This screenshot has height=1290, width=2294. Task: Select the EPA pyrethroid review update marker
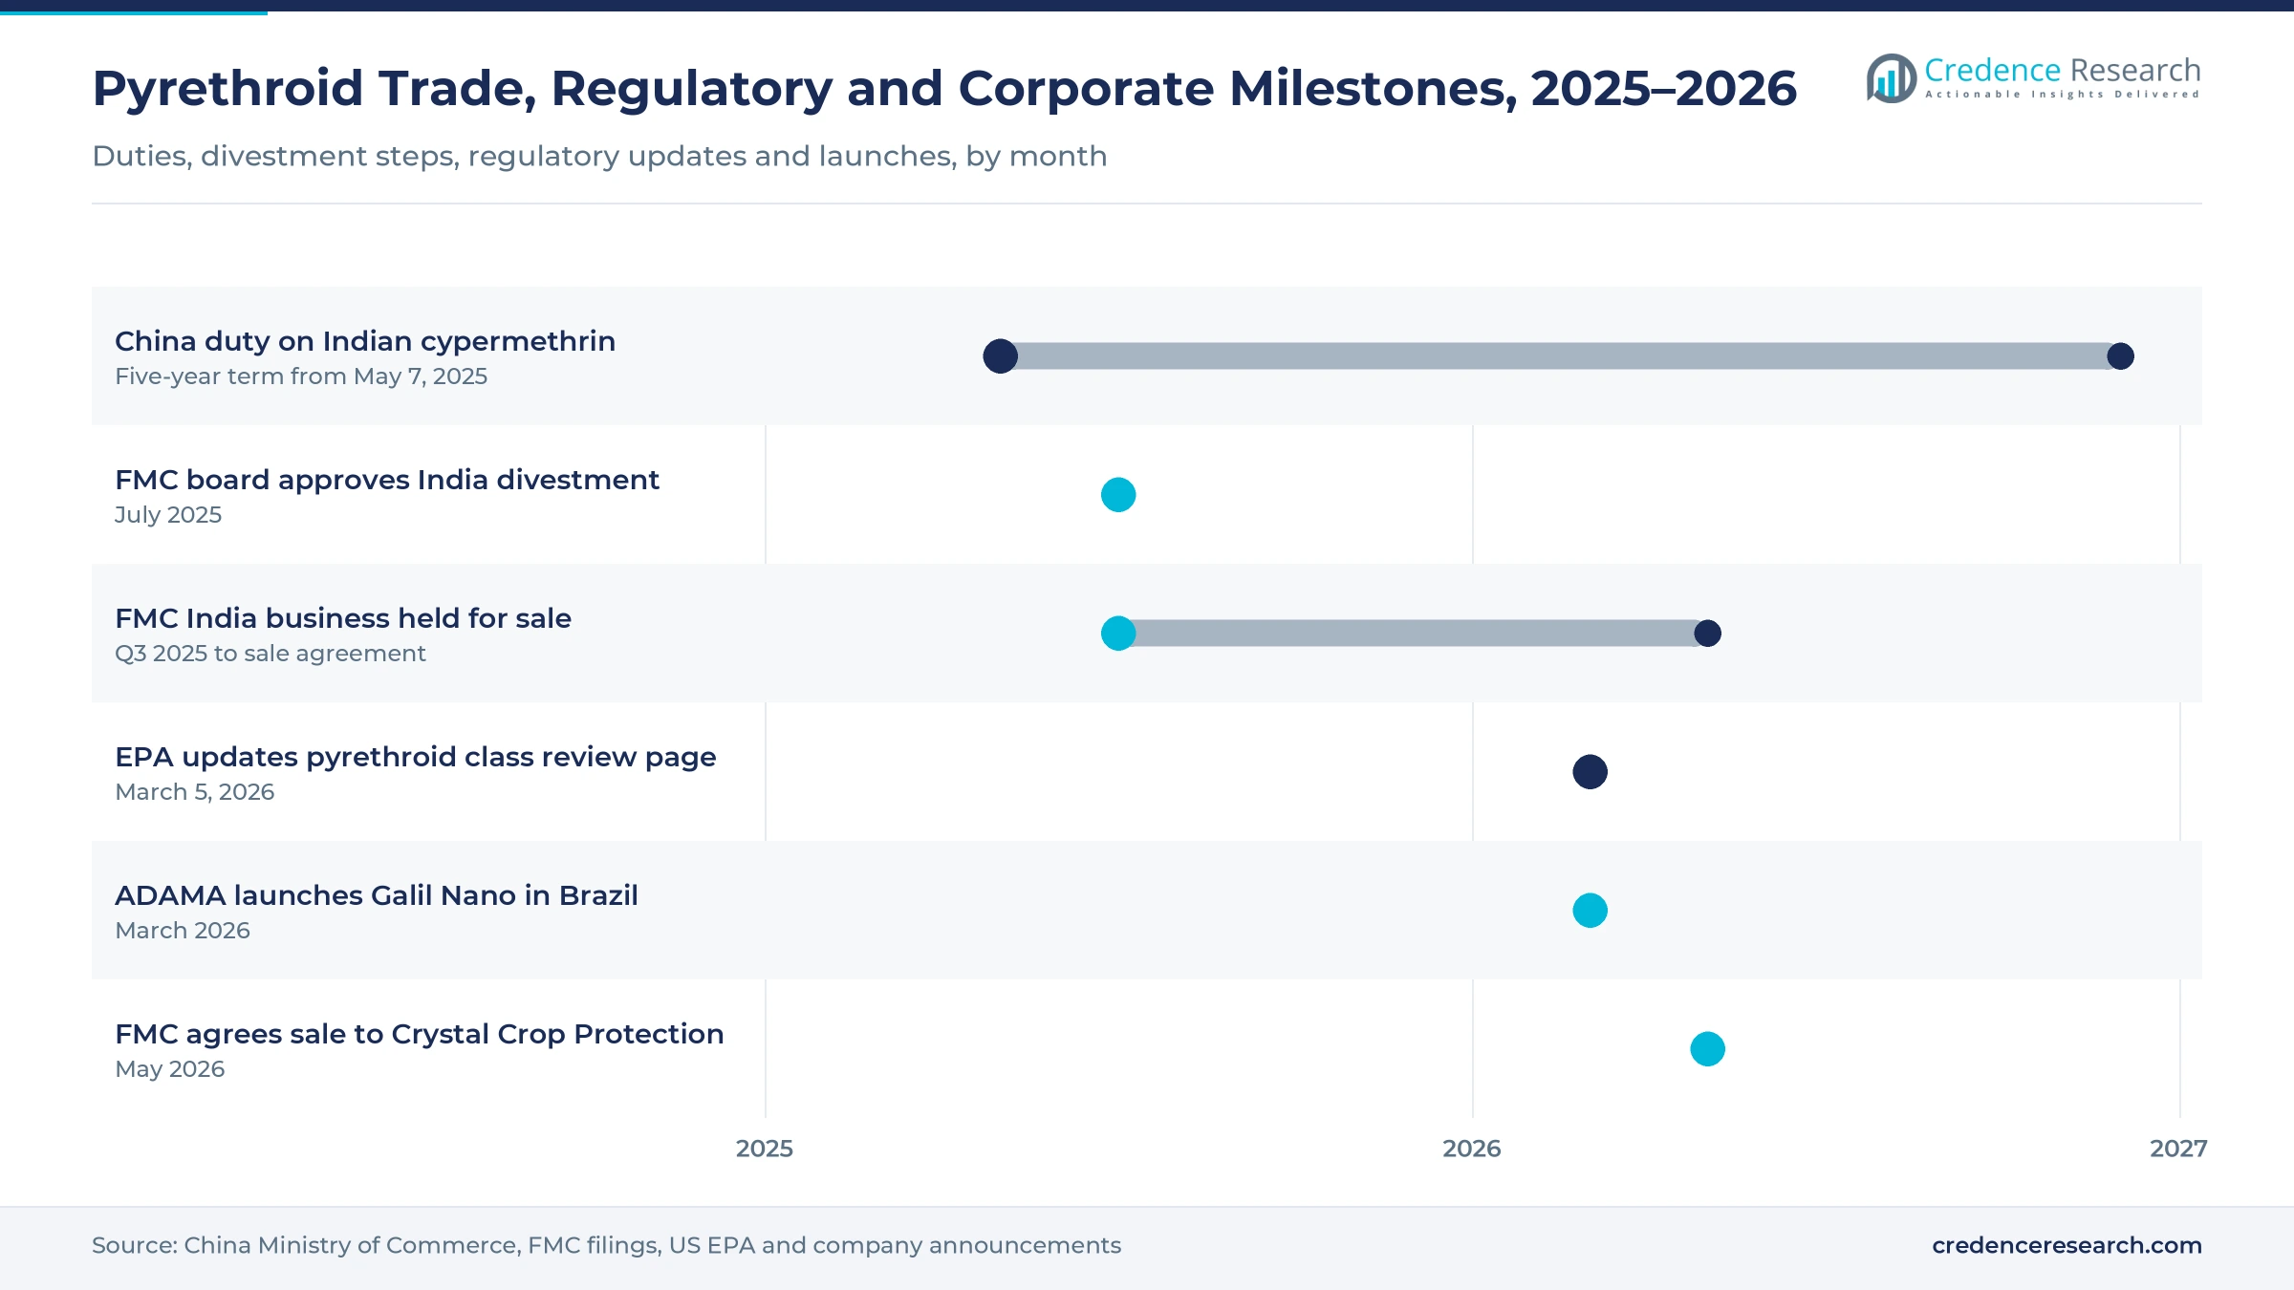tap(1590, 772)
